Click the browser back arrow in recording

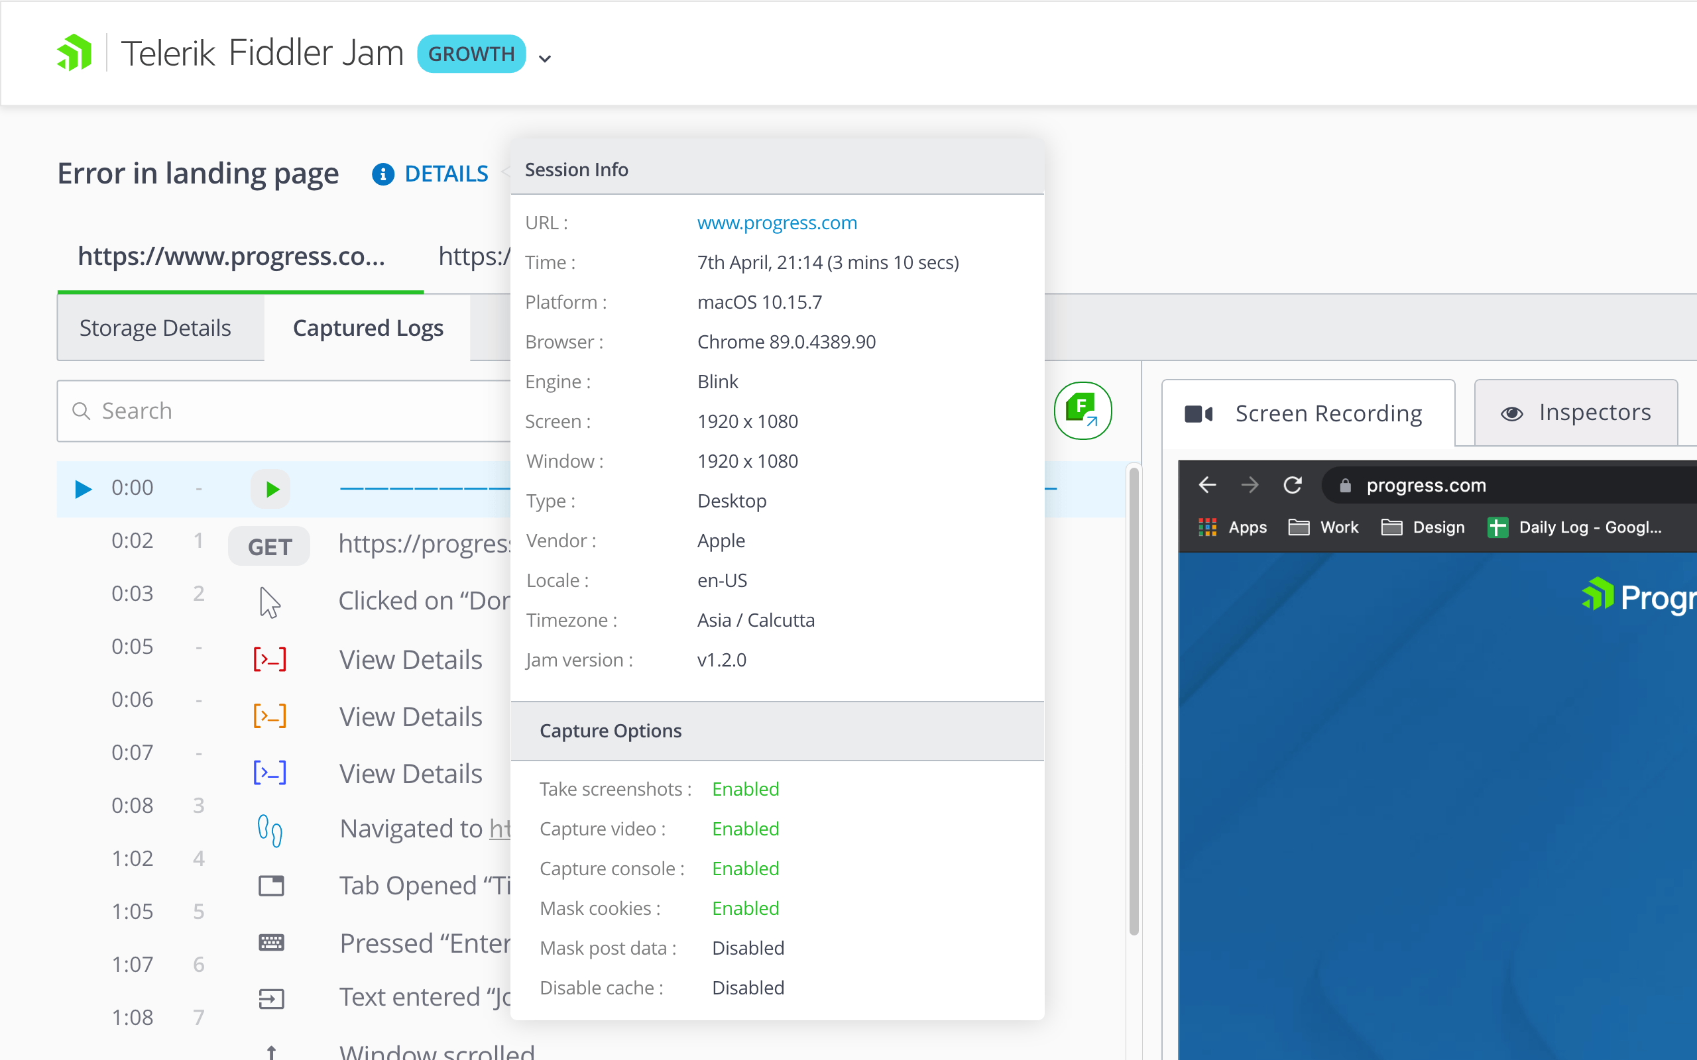pyautogui.click(x=1207, y=485)
